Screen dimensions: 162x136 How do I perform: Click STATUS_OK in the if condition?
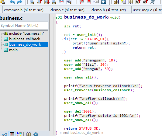coord(95,39)
